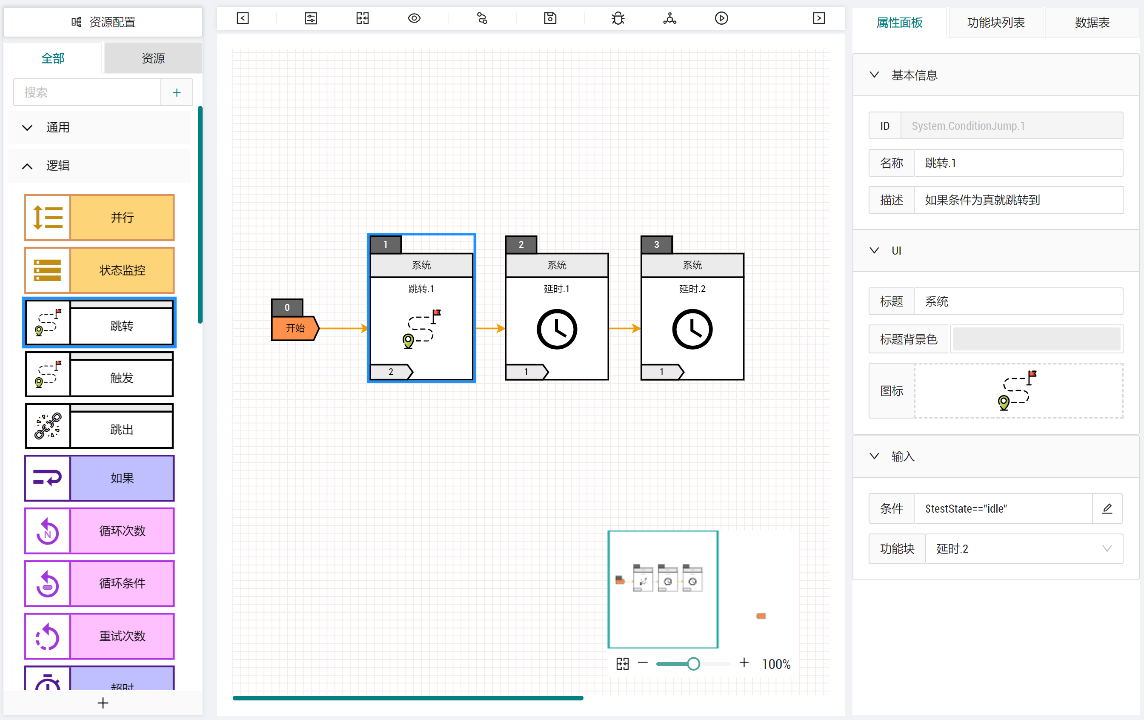Edit the 条件 expression field
The width and height of the screenshot is (1144, 720).
click(x=1004, y=508)
